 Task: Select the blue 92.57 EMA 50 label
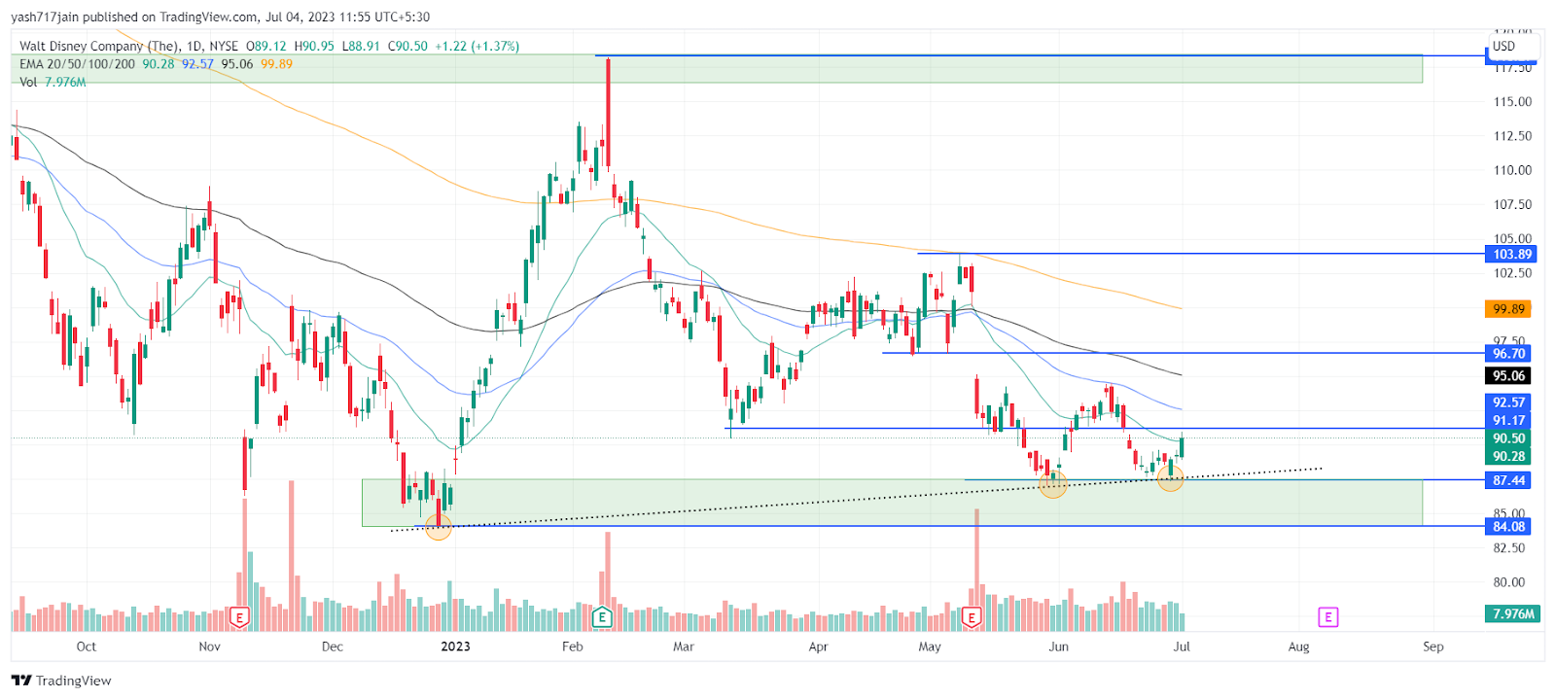(1508, 402)
